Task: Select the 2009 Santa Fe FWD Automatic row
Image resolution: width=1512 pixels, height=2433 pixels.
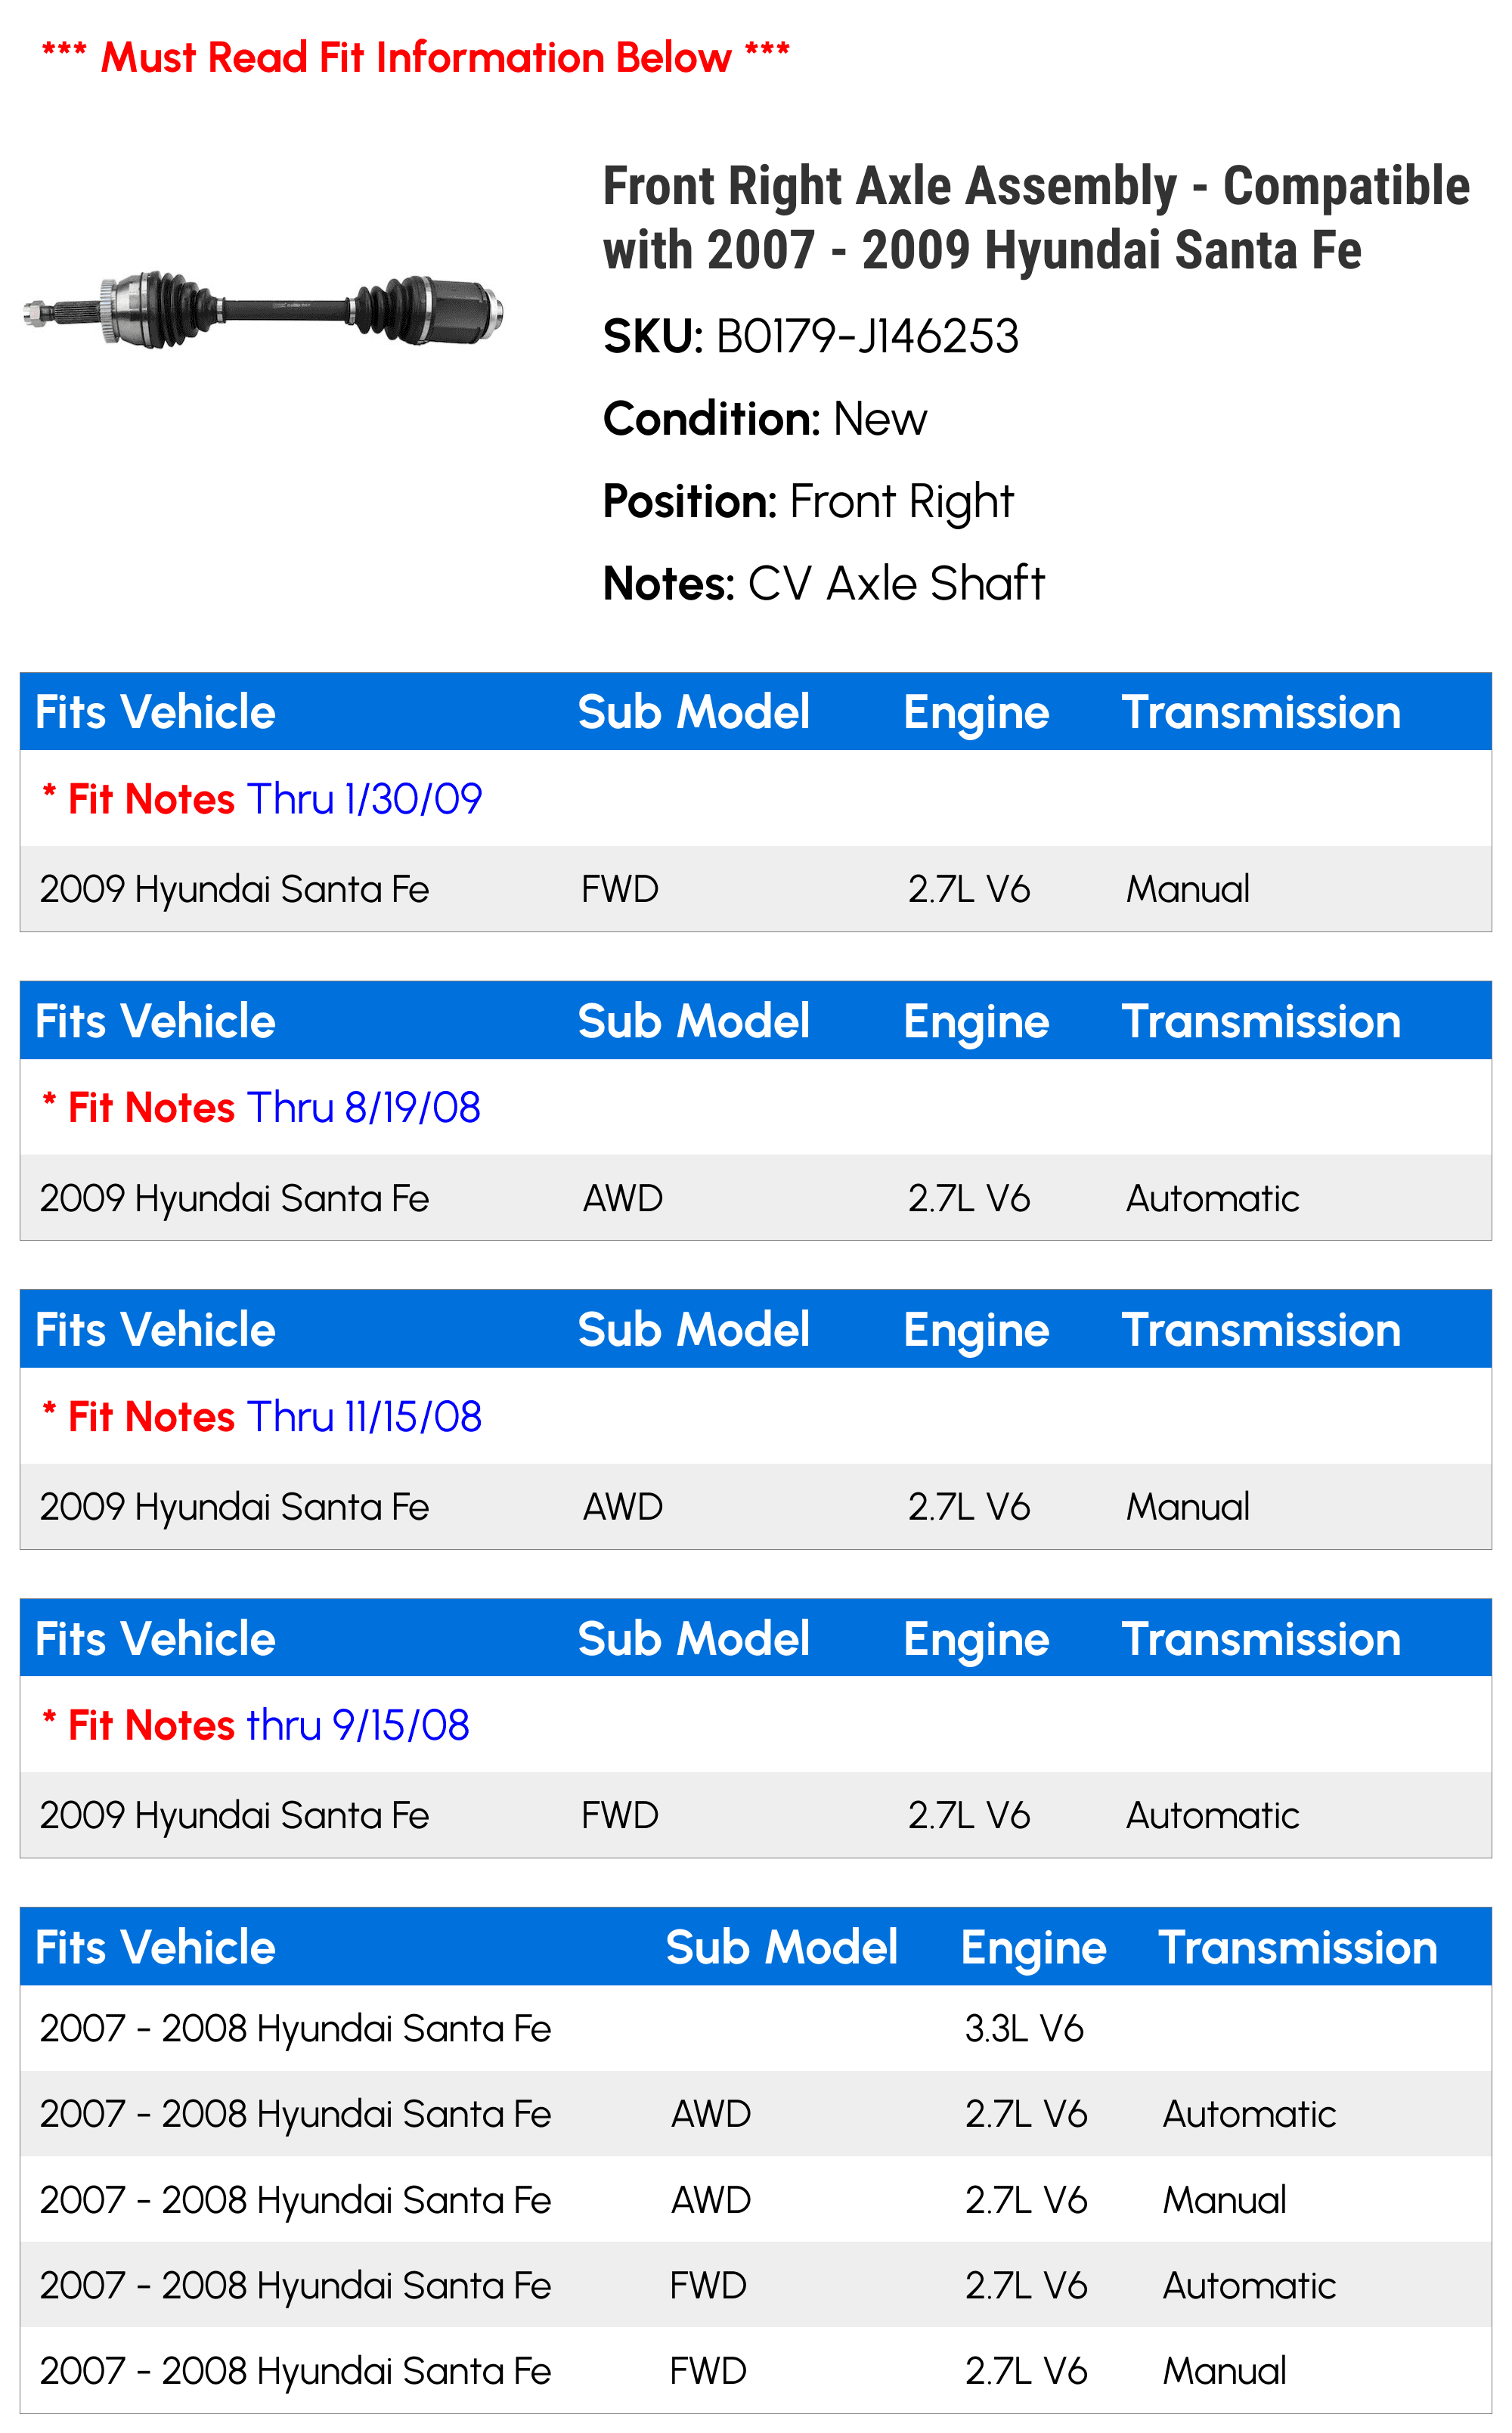Action: coord(756,1815)
